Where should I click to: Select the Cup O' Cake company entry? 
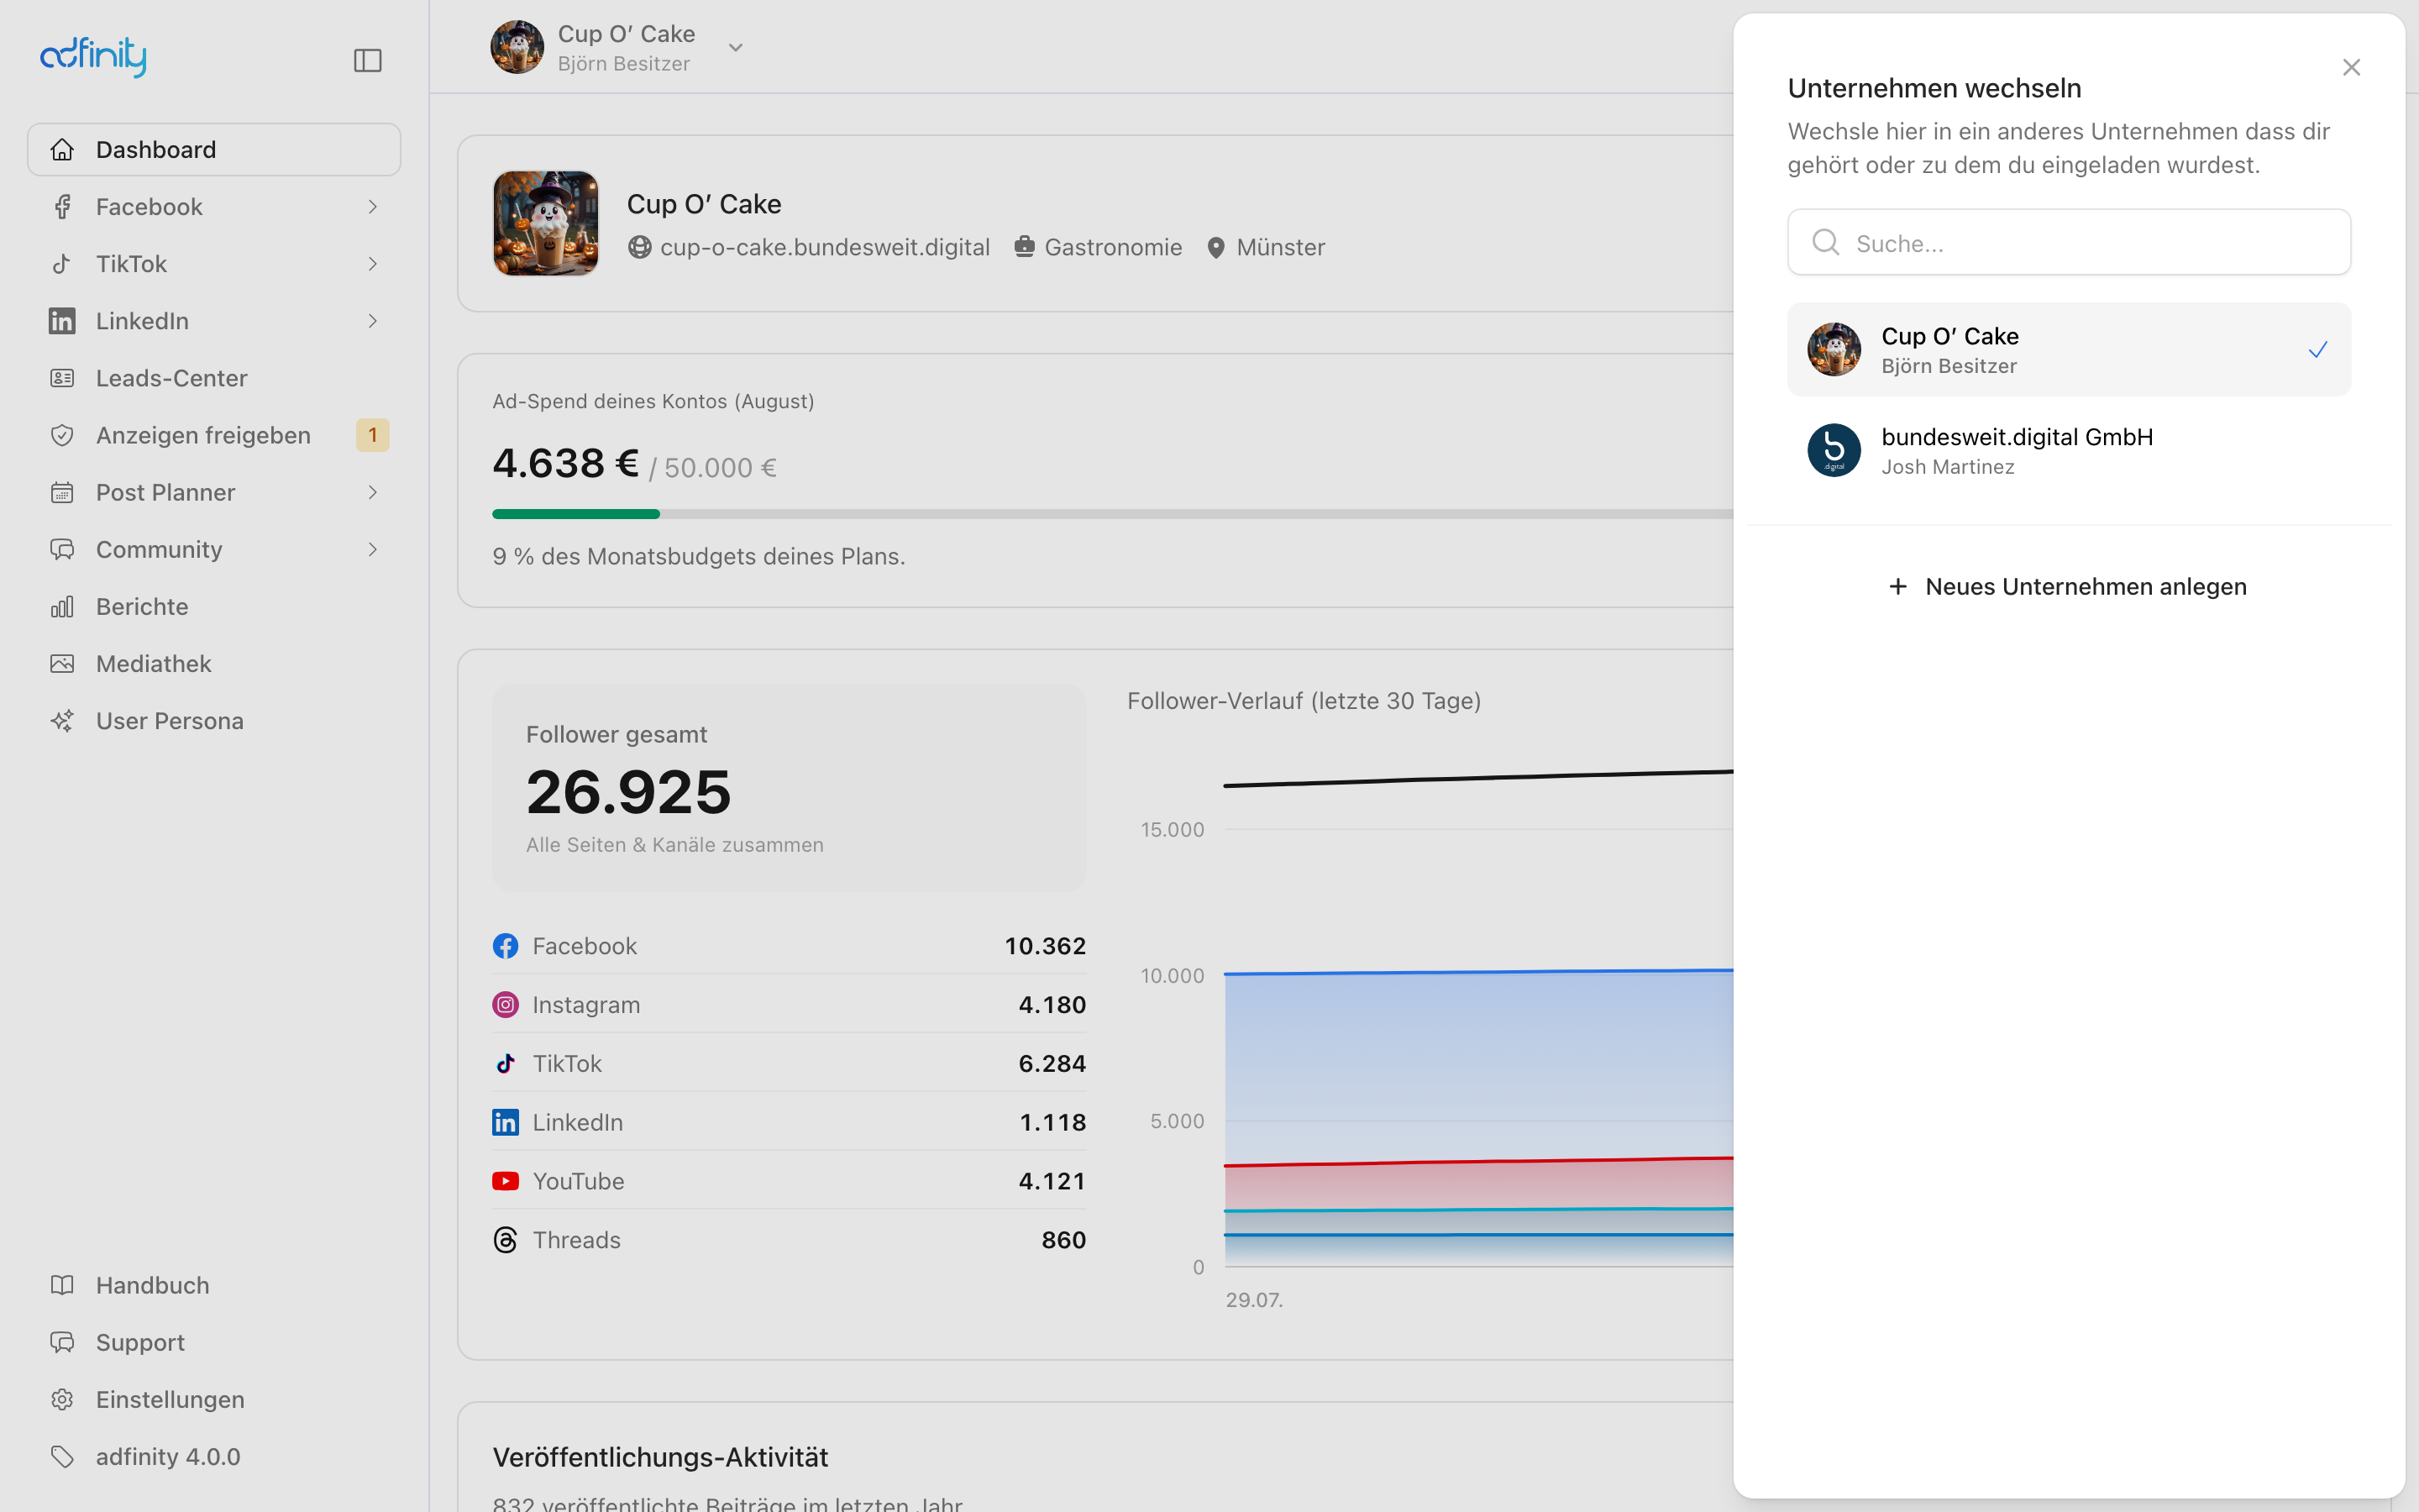(x=2069, y=350)
